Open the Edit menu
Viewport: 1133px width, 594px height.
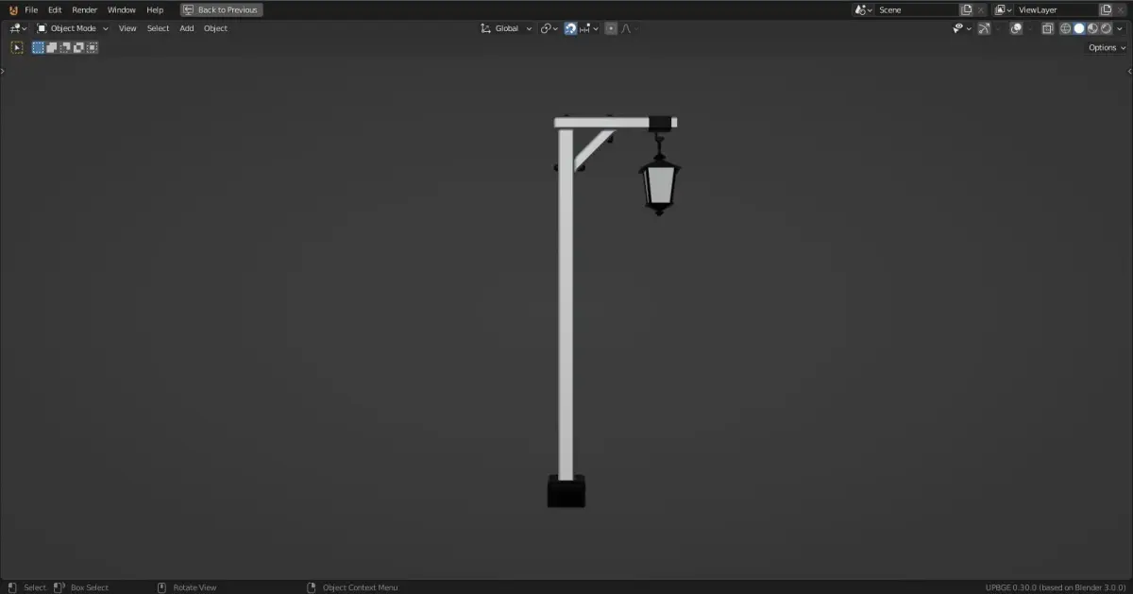pos(55,9)
